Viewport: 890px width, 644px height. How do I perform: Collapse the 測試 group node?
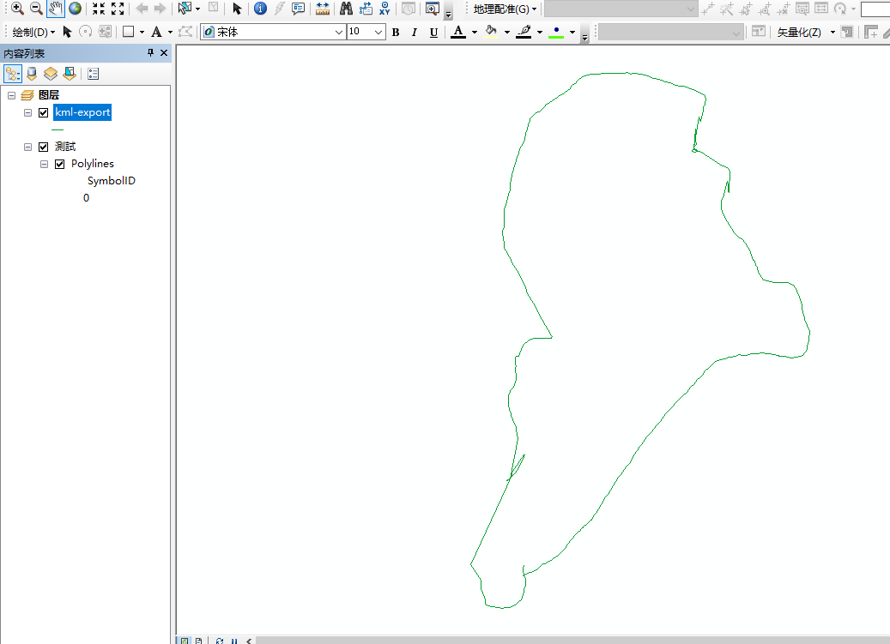click(27, 147)
